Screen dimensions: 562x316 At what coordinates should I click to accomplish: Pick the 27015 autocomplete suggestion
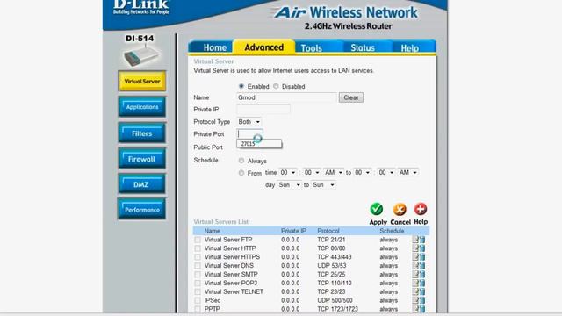[x=259, y=144]
